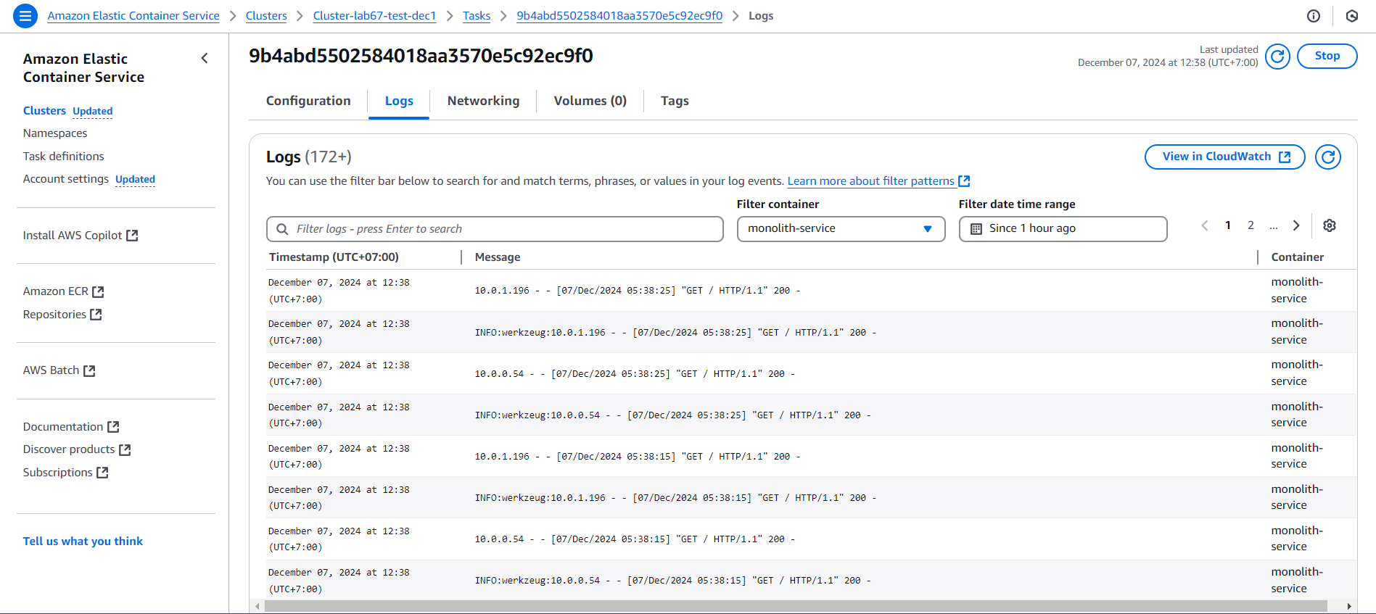Viewport: 1376px width, 614px height.
Task: Select log message 10.0.1.196 at 05:38:15
Action: 638,457
